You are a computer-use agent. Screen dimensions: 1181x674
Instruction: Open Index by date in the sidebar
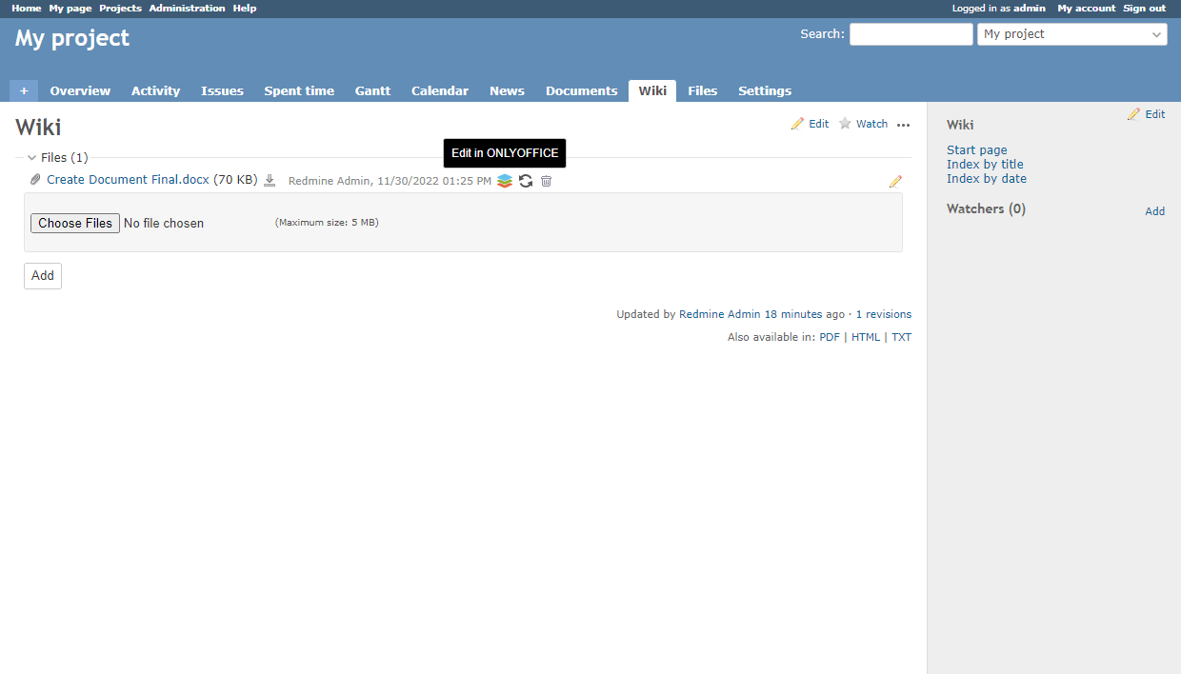[987, 178]
